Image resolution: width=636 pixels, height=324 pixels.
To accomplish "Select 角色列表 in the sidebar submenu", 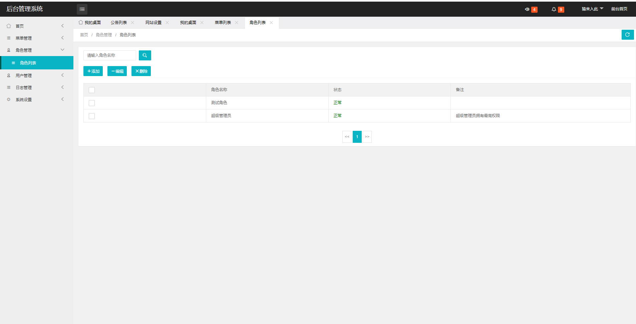I will (37, 63).
